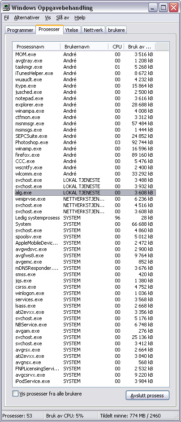Screen dimensions: 181x422
Task: Minimize the Oppgavebehandling window
Action: (153, 8)
